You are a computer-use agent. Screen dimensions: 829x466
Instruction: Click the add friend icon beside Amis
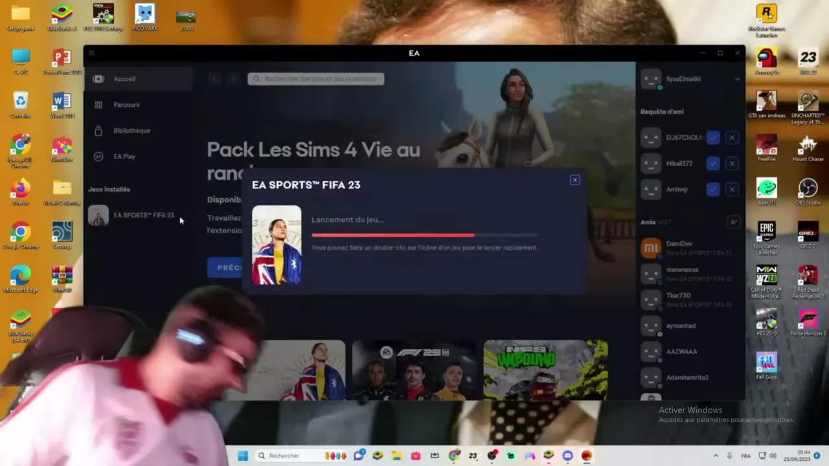[x=734, y=222]
